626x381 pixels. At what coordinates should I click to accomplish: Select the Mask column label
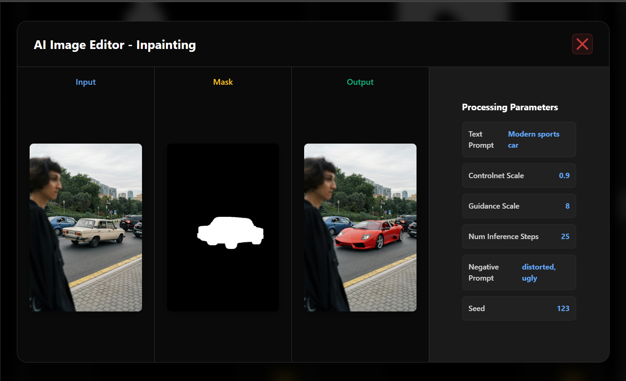tap(223, 82)
